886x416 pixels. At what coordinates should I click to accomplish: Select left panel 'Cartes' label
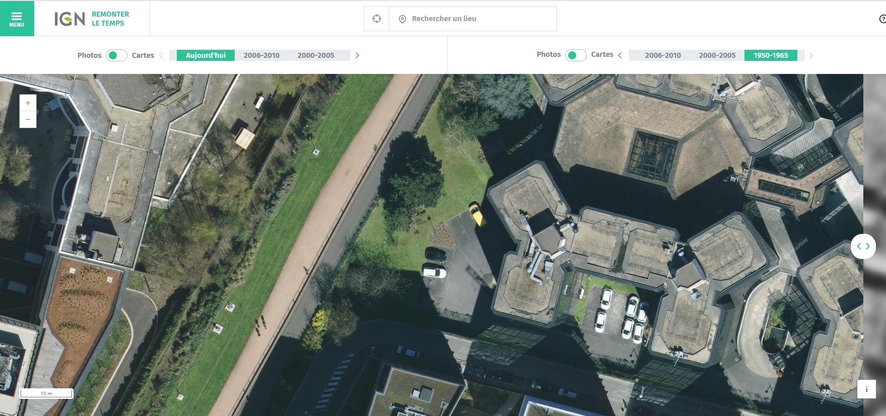coord(143,55)
